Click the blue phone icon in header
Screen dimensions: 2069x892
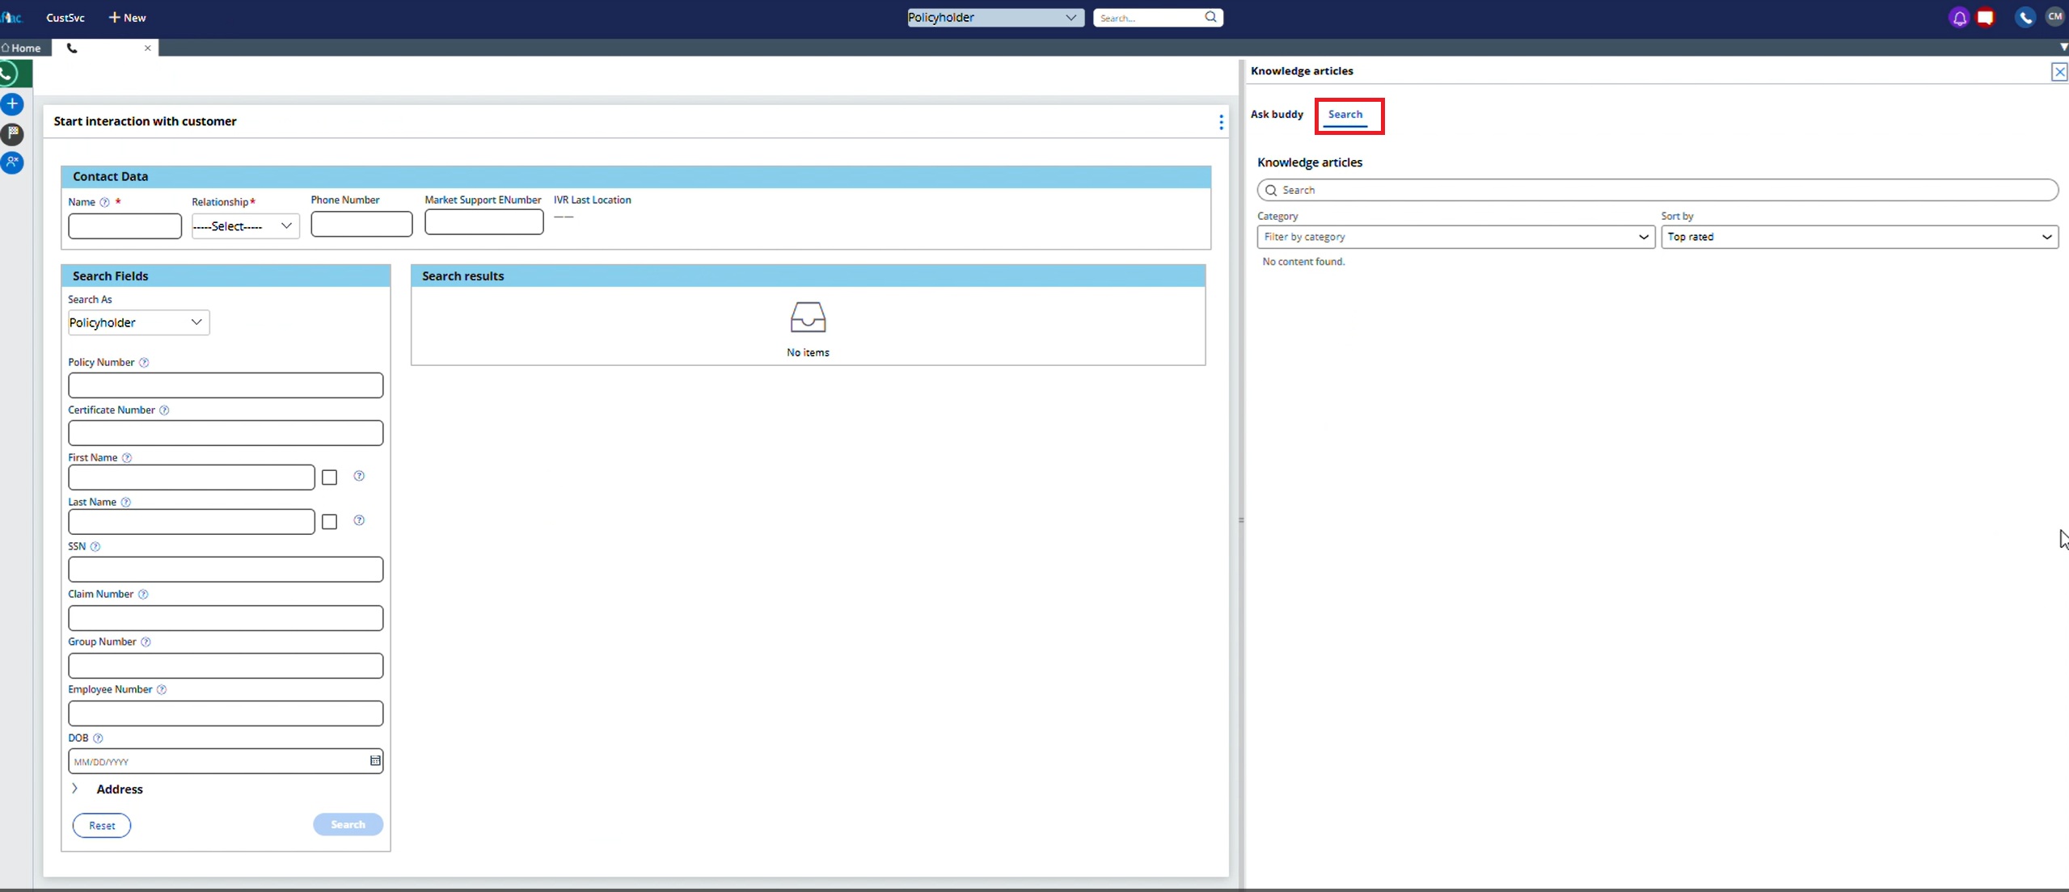tap(2025, 18)
